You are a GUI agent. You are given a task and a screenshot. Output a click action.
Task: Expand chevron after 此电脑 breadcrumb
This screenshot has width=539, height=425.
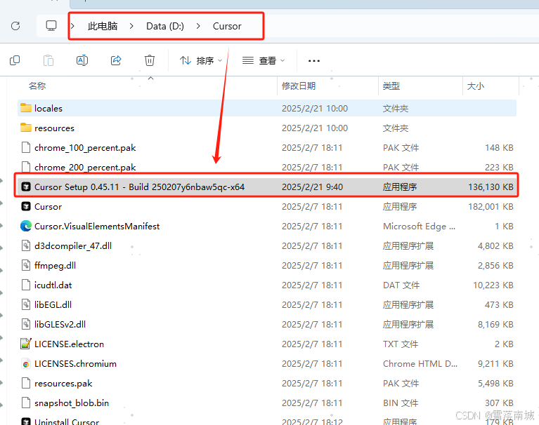pyautogui.click(x=131, y=26)
